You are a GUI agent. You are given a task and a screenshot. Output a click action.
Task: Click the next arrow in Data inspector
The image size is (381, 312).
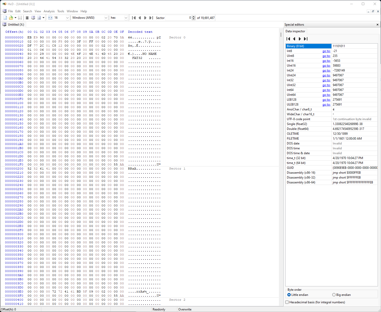click(300, 39)
